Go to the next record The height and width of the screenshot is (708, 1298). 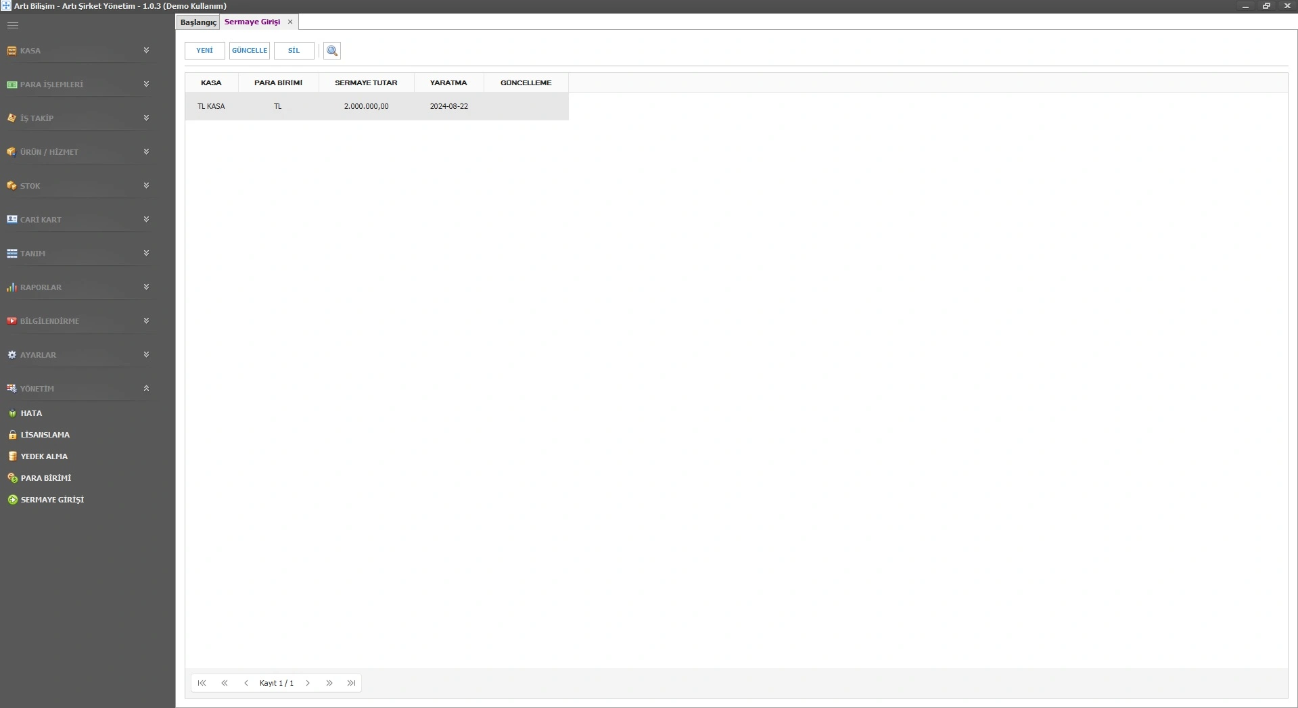tap(308, 683)
